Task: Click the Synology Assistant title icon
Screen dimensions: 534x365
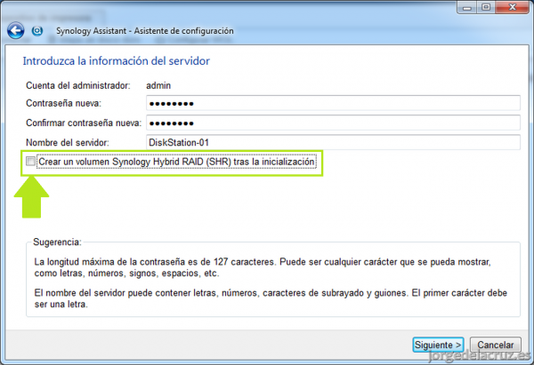Action: pos(37,30)
